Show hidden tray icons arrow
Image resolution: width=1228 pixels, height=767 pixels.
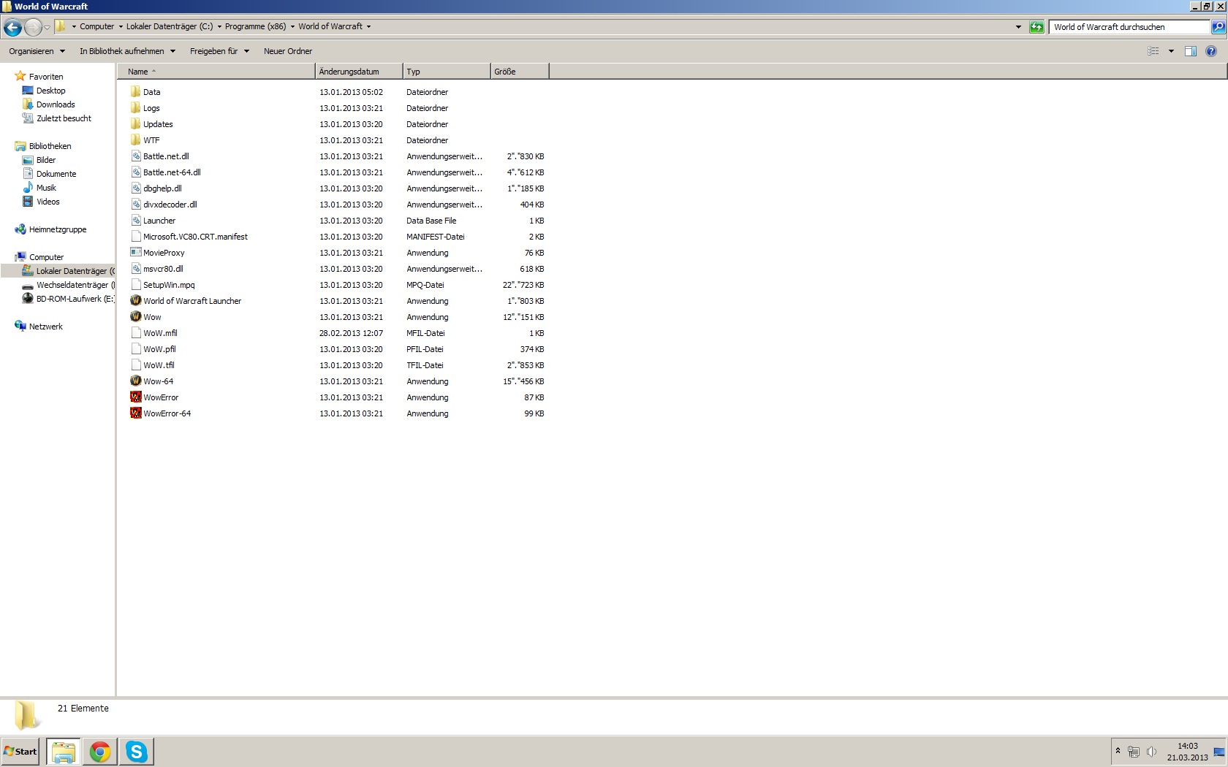1118,751
